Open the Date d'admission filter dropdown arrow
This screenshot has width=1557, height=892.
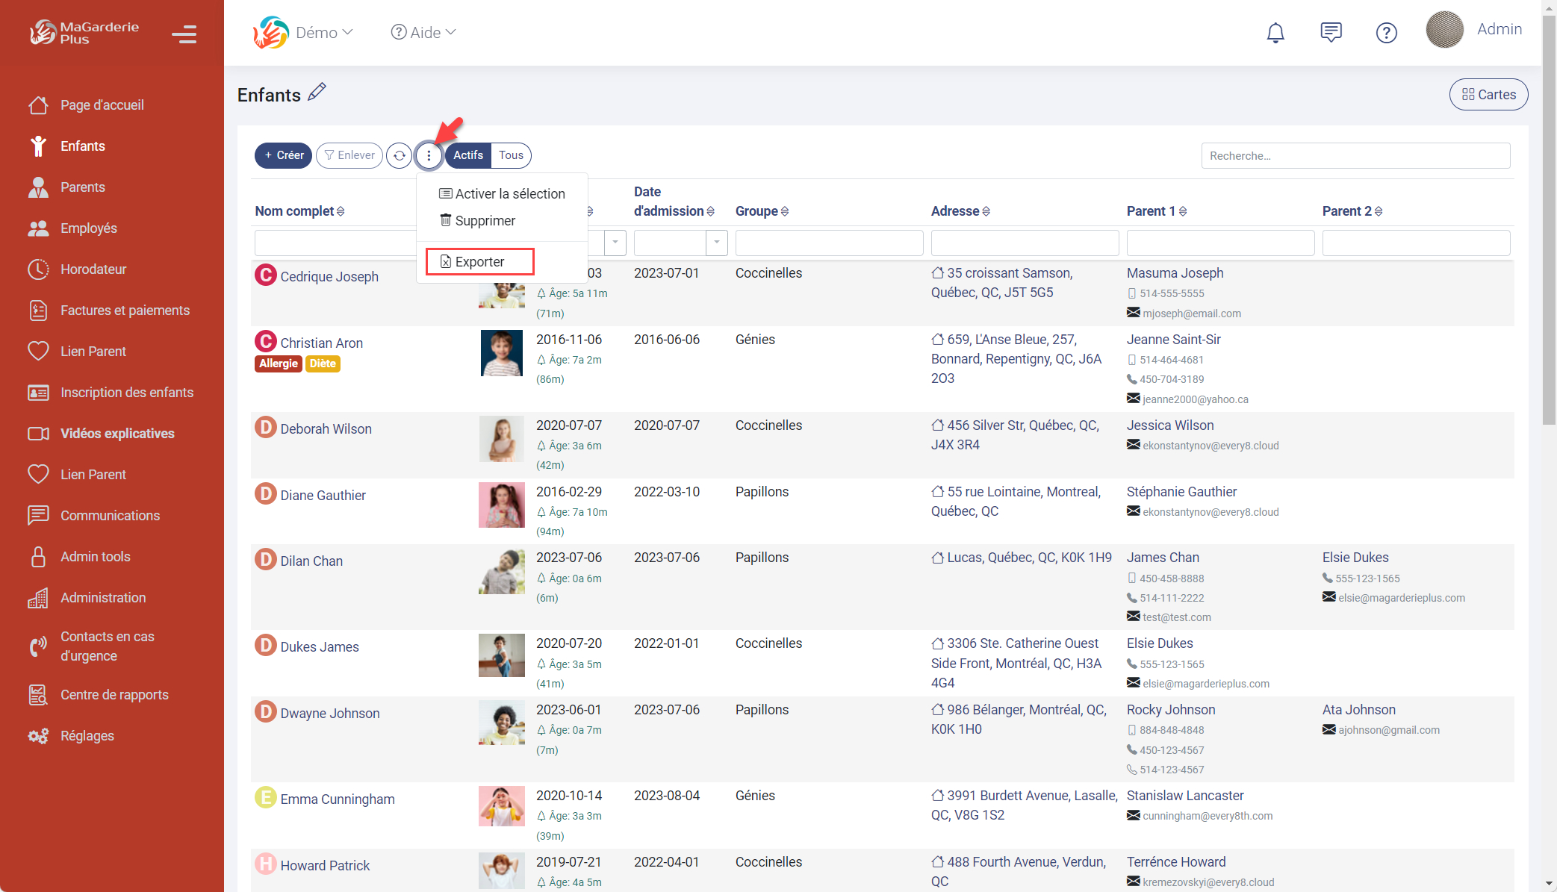(x=717, y=243)
